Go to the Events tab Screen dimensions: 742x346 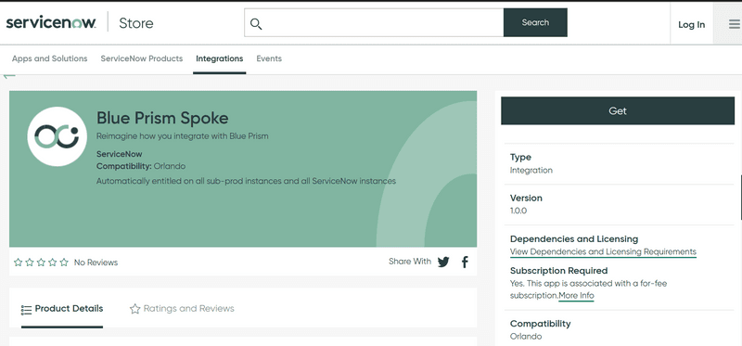[269, 58]
